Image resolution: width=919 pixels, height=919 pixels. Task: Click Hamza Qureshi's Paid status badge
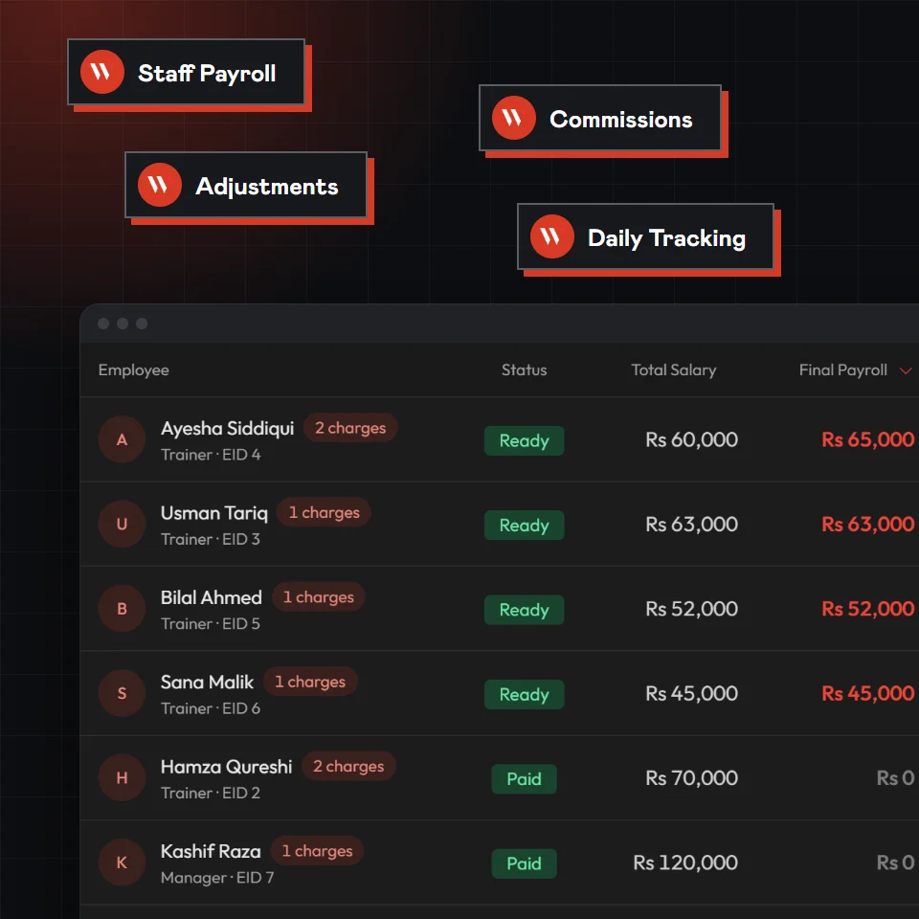(524, 779)
